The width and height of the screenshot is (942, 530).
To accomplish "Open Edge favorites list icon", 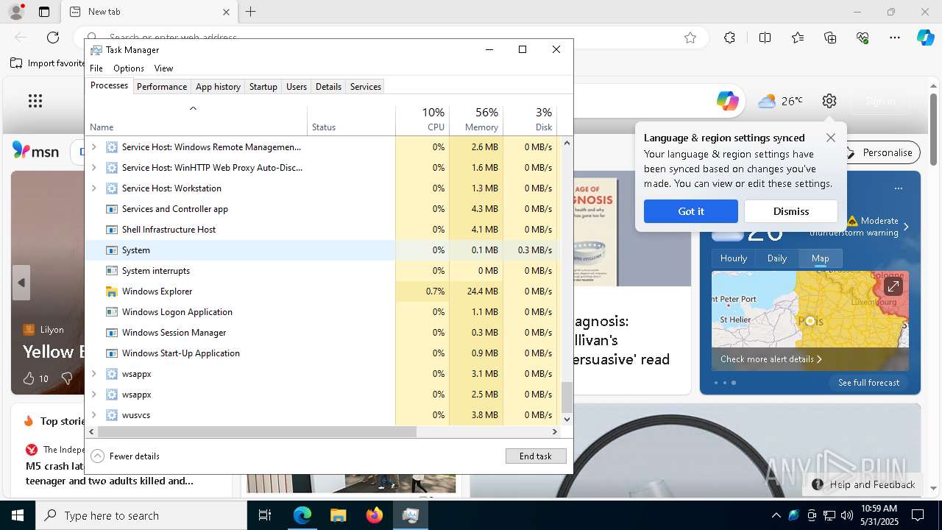I will pyautogui.click(x=798, y=38).
